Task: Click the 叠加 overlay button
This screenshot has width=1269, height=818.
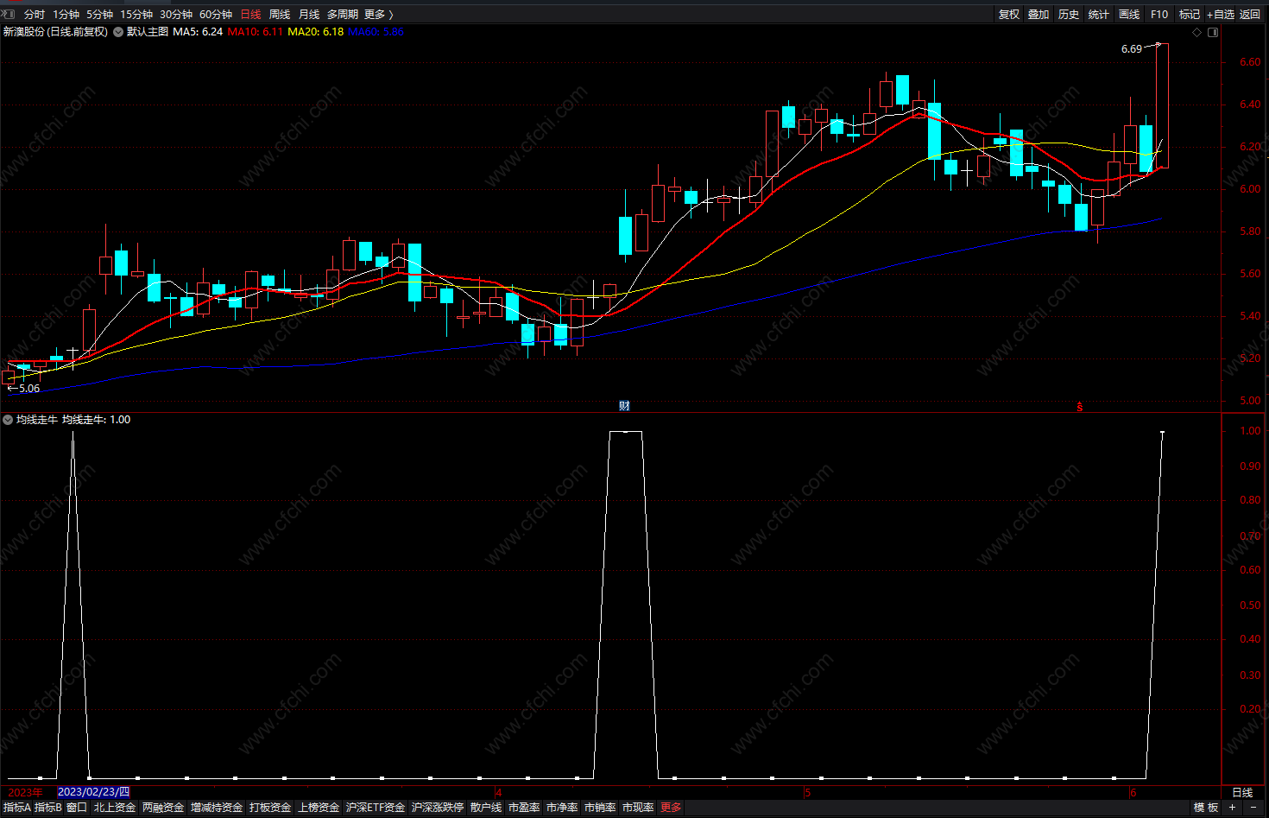Action: 1039,14
